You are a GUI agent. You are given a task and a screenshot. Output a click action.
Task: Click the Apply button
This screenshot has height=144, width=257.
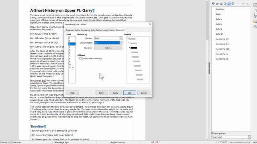pyautogui.click(x=115, y=93)
